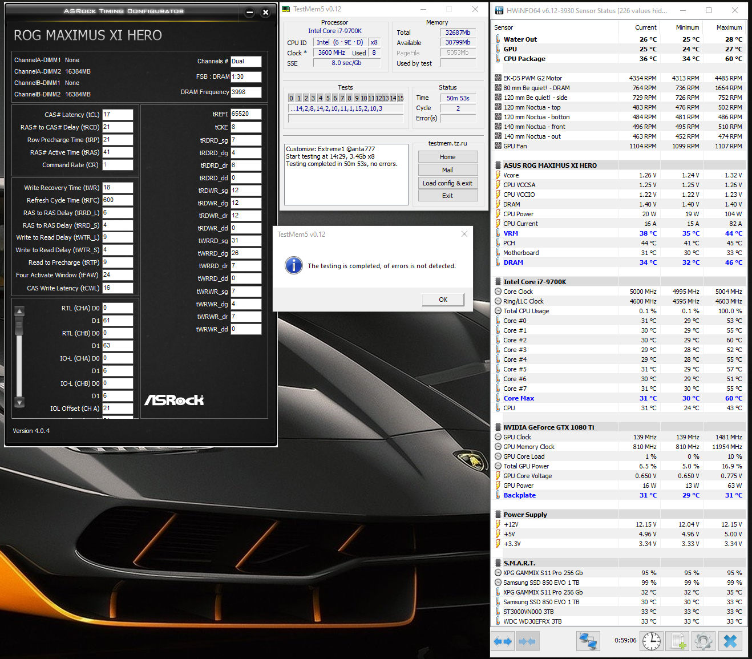This screenshot has width=752, height=659.
Task: Click the 'Customize: Extreme1 @anta777' log line
Action: click(330, 149)
